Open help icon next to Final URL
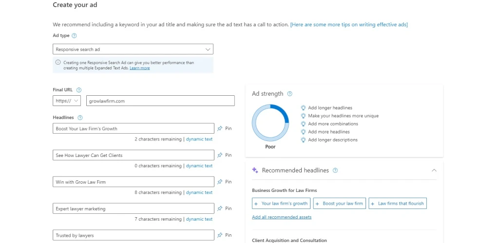 pyautogui.click(x=79, y=90)
